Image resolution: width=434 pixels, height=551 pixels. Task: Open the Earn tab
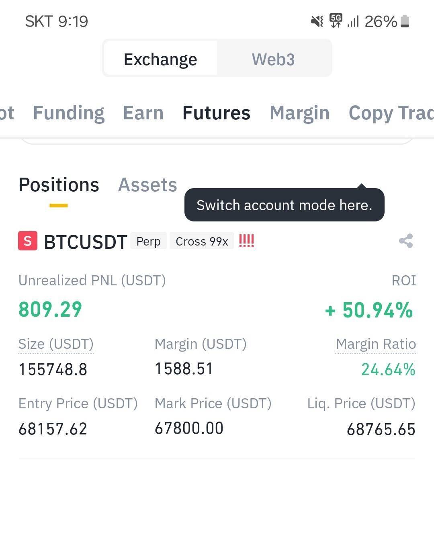click(x=143, y=113)
